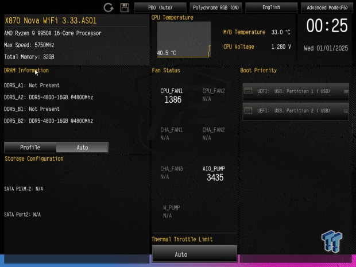Switch to Advanced Mode (F6)
The image size is (356, 267).
(327, 7)
